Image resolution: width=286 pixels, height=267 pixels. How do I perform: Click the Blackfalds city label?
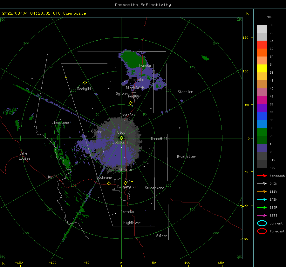(135, 88)
